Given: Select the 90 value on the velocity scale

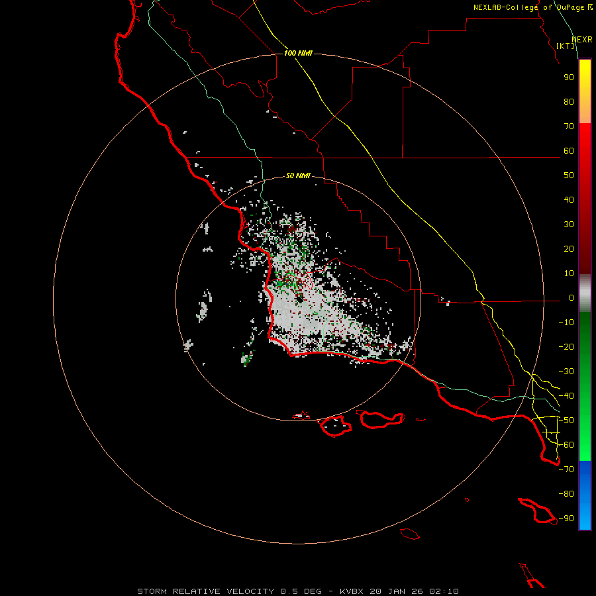Looking at the screenshot, I should click(569, 77).
